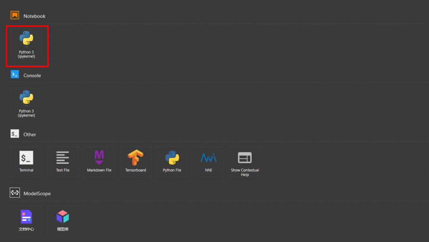Click the Show Contextual Help window icon
This screenshot has height=242, width=429.
point(245,158)
